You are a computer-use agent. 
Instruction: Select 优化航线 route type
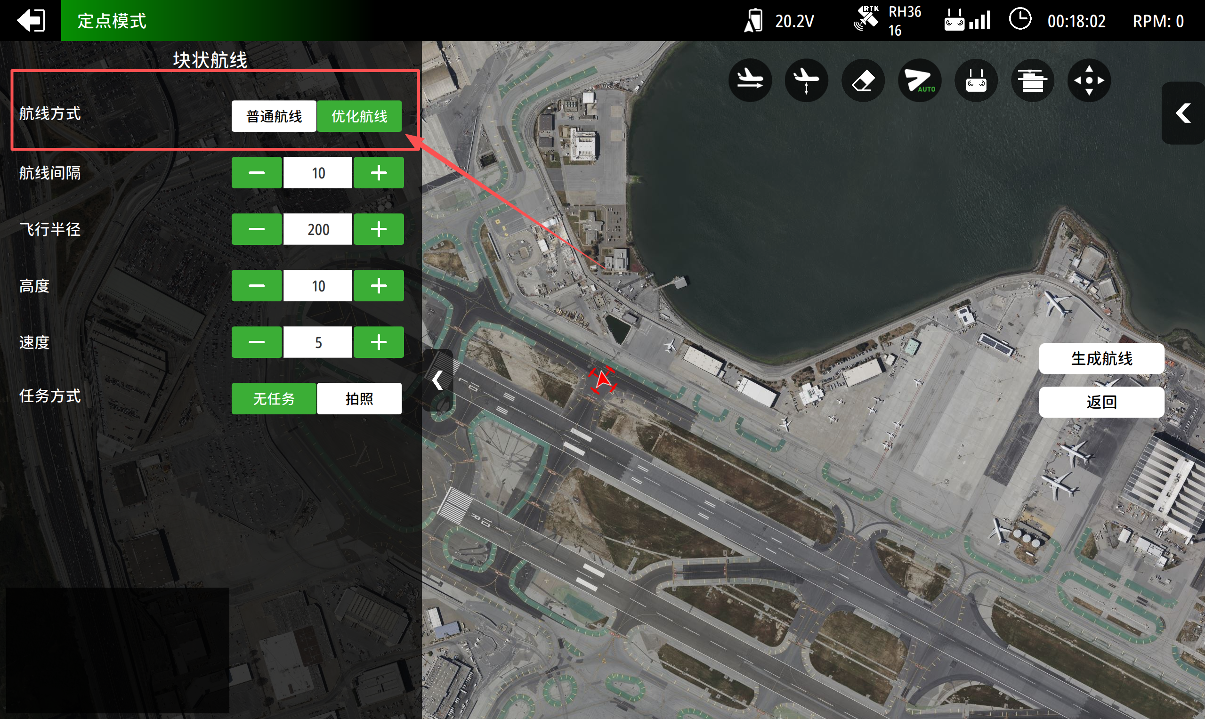pyautogui.click(x=359, y=116)
